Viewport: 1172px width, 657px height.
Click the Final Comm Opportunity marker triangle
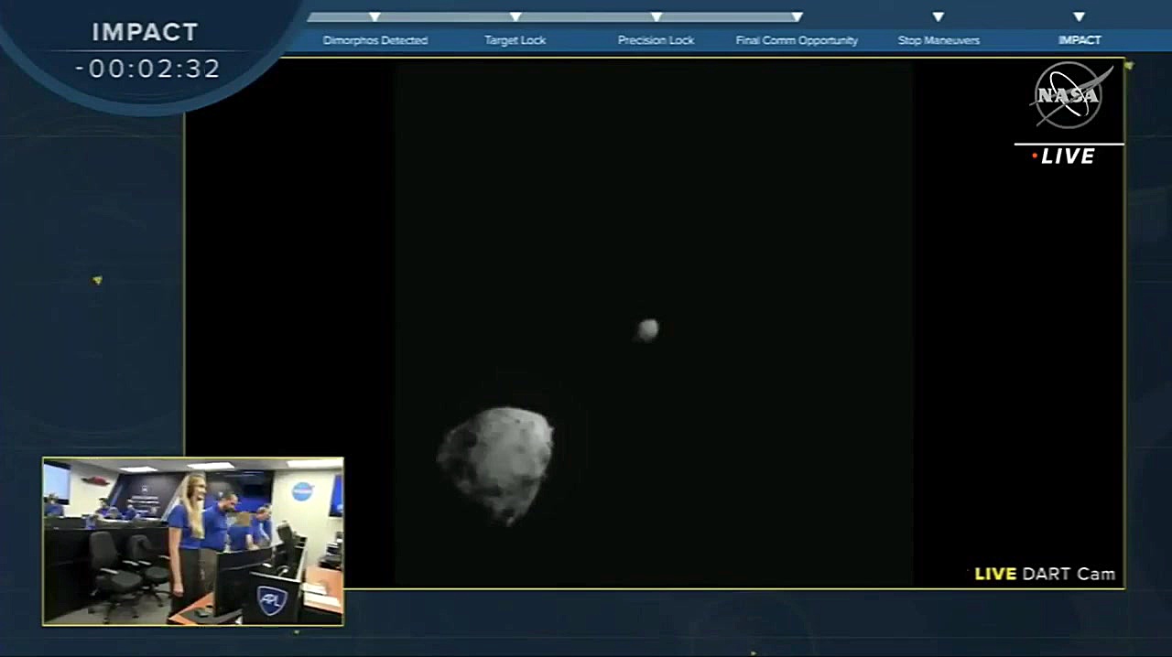[x=798, y=16]
